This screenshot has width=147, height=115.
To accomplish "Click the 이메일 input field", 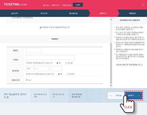I will (x=50, y=57).
